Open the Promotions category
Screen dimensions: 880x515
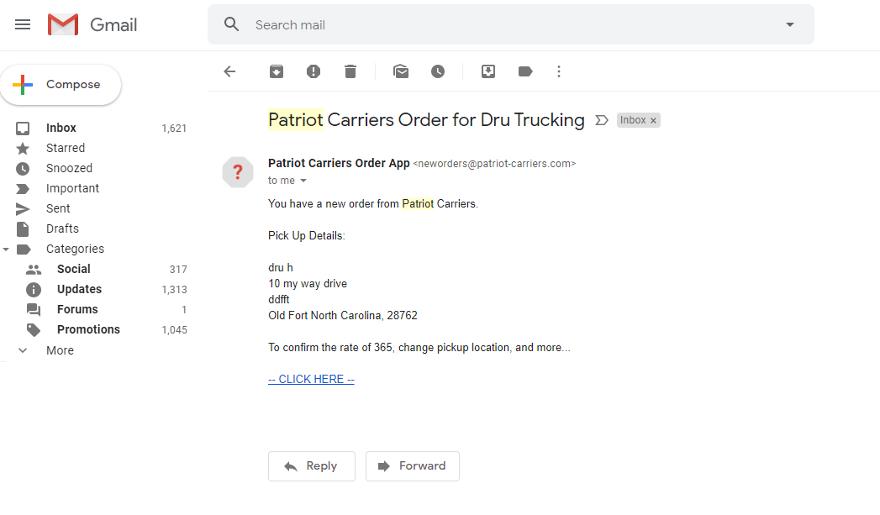[89, 330]
